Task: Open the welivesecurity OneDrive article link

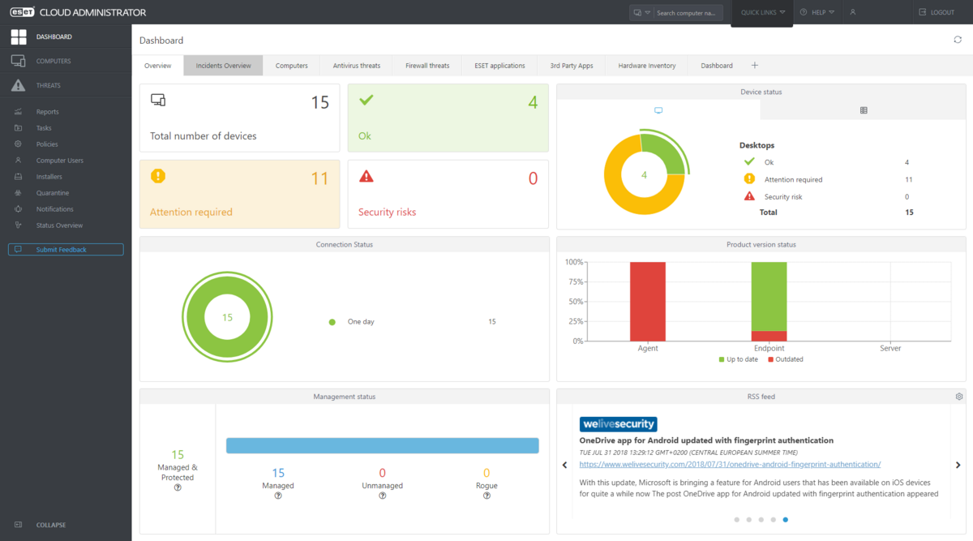Action: pyautogui.click(x=730, y=465)
